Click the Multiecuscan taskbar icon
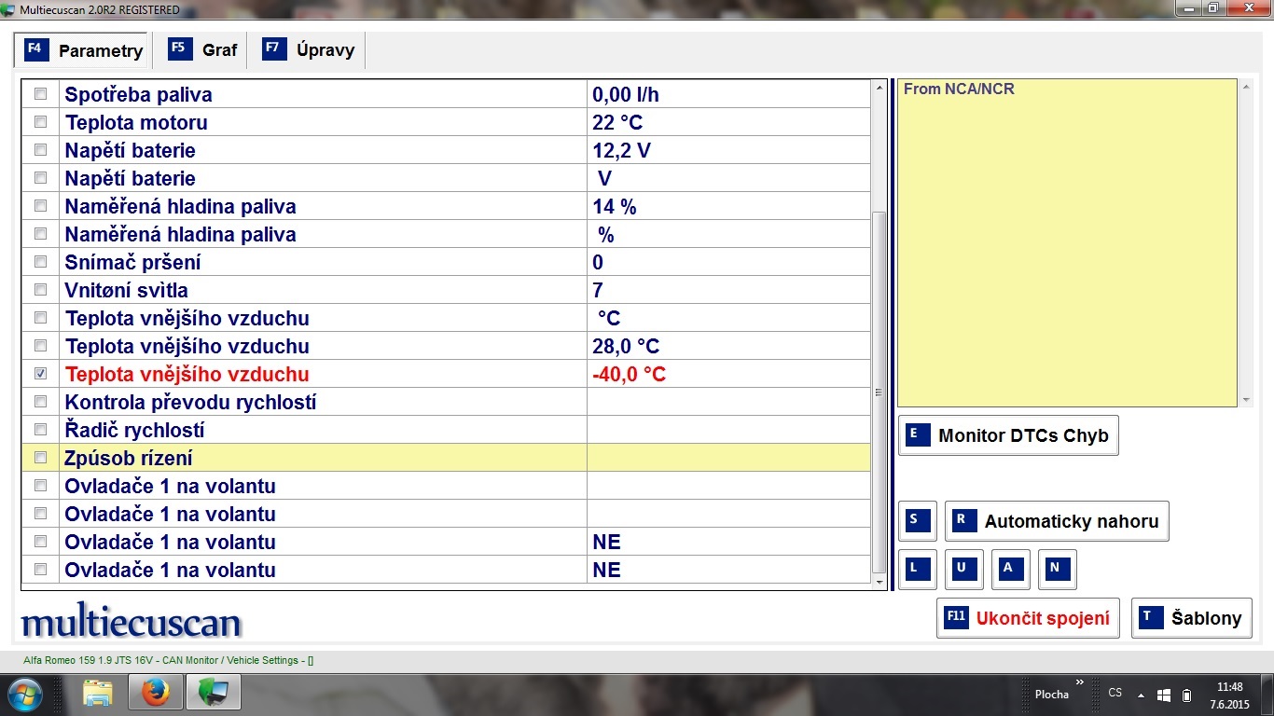This screenshot has height=716, width=1274. (214, 693)
